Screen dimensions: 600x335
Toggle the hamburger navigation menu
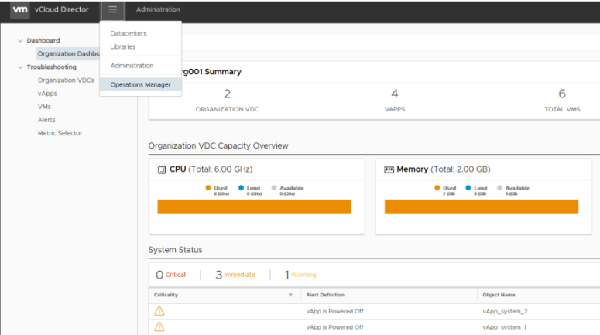(x=113, y=9)
